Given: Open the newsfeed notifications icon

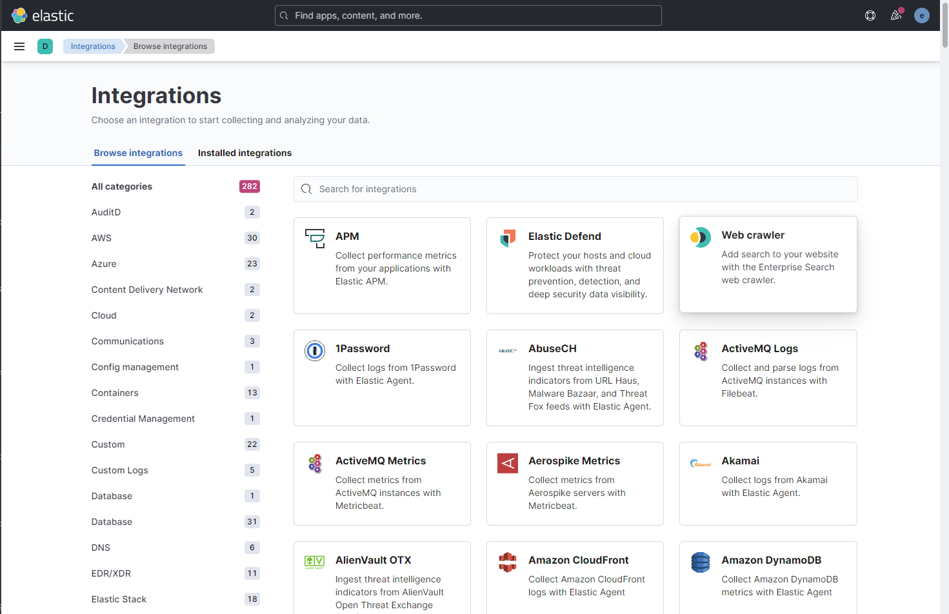Looking at the screenshot, I should click(896, 15).
